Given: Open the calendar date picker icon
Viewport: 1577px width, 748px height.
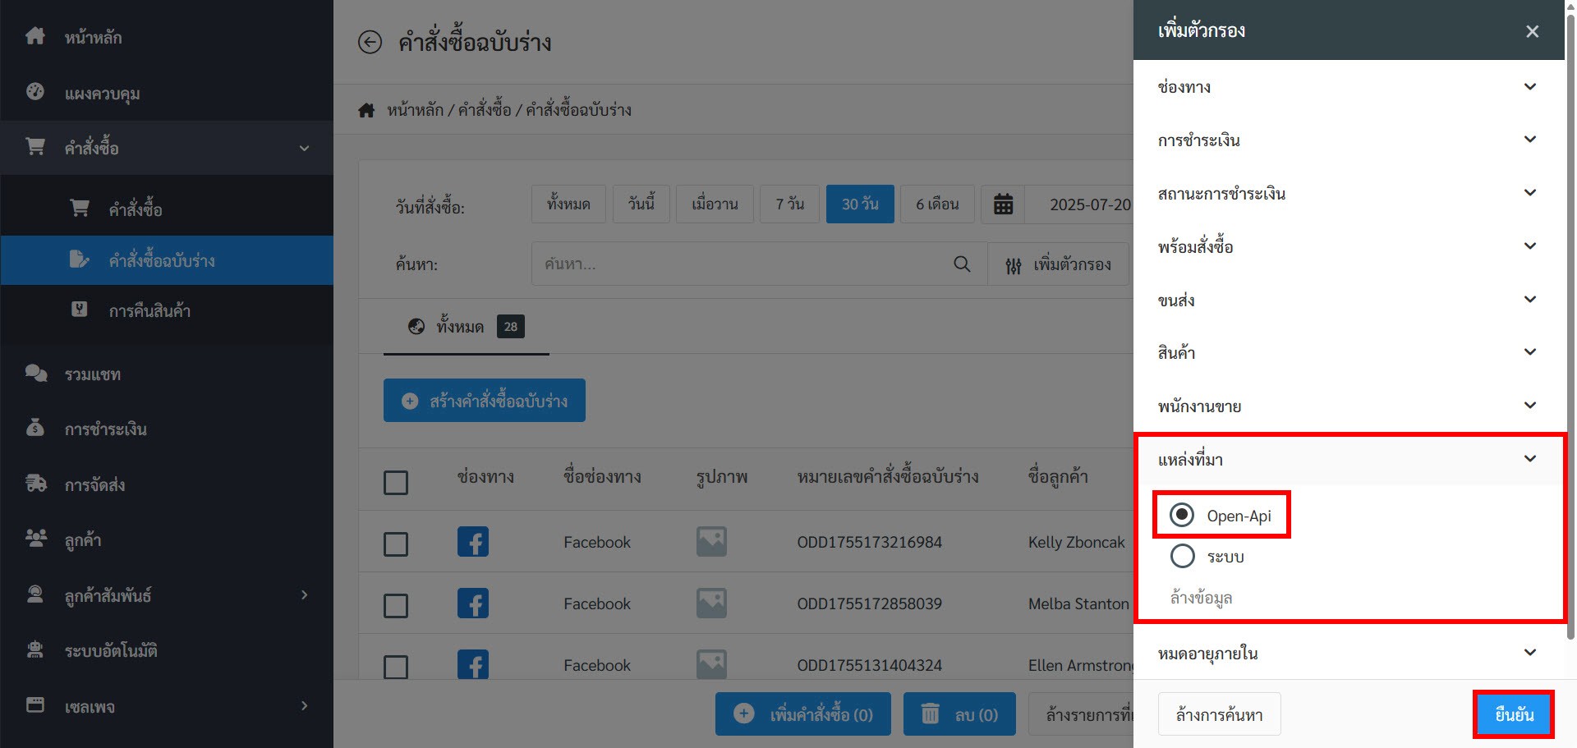Looking at the screenshot, I should [1003, 204].
